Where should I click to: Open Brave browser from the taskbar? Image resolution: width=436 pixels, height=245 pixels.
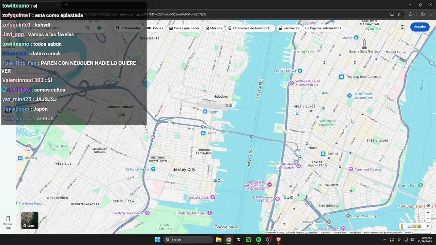[x=279, y=240]
